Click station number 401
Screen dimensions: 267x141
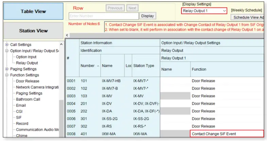[x=84, y=134]
